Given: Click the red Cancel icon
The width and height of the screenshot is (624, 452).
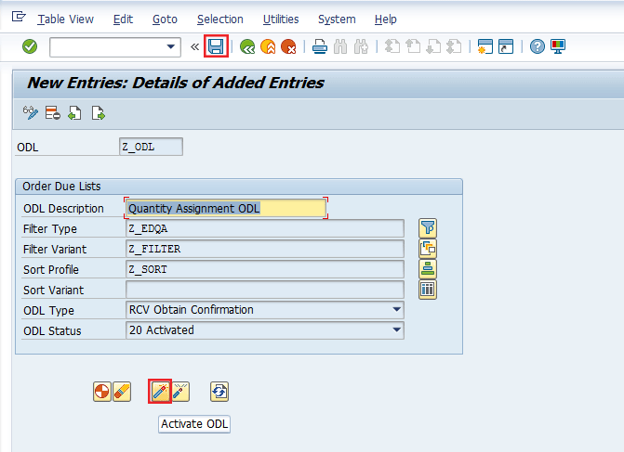Looking at the screenshot, I should tap(289, 46).
